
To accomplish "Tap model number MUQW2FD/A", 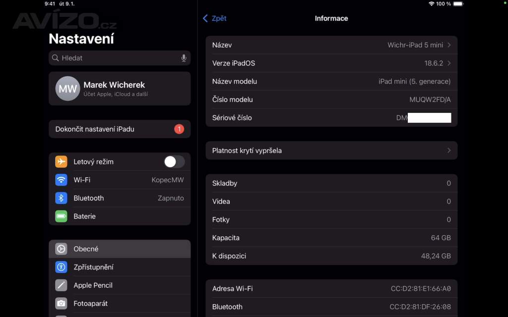I will (430, 100).
